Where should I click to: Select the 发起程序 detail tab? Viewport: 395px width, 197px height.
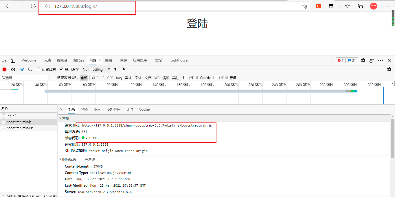(x=113, y=109)
